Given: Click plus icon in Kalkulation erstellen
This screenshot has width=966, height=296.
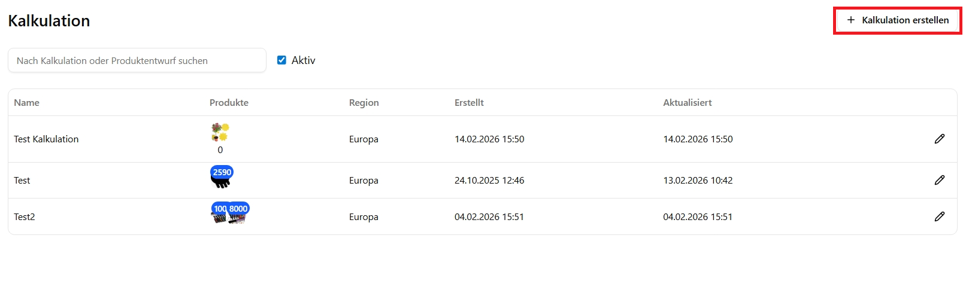Looking at the screenshot, I should click(x=850, y=20).
